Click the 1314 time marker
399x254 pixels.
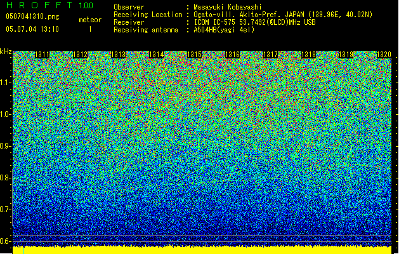coord(156,55)
